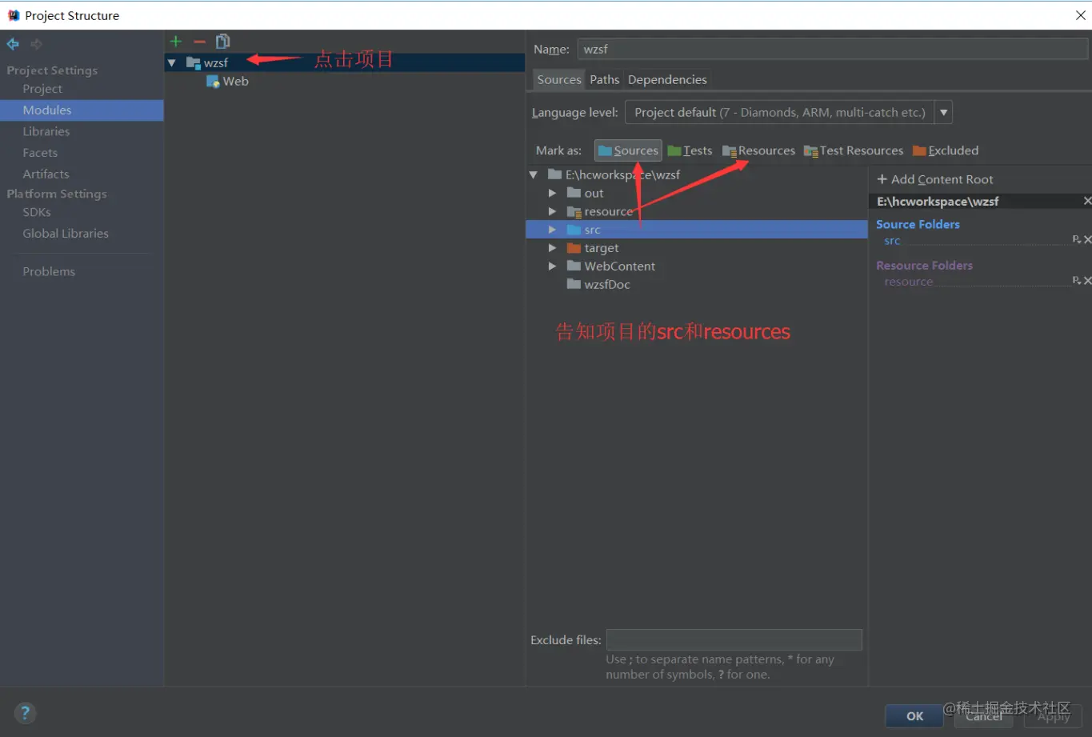Screen dimensions: 1092x737
Task: Open help with the question mark button
Action: click(x=26, y=713)
